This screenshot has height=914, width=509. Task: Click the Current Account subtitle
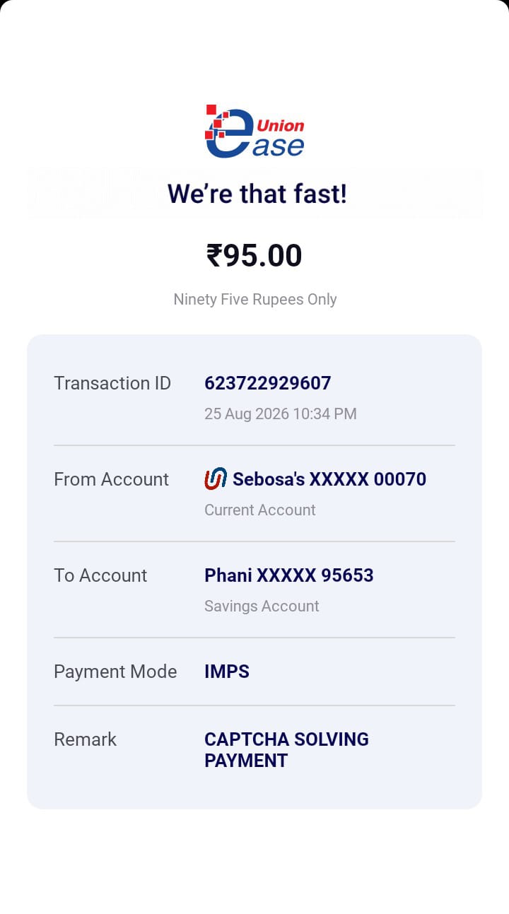point(260,510)
